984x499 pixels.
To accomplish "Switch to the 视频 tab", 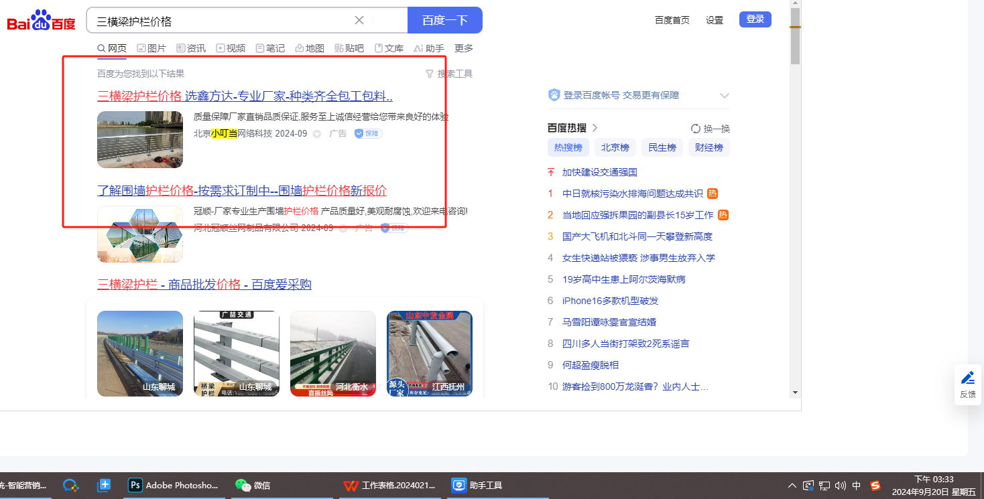I will coord(231,48).
